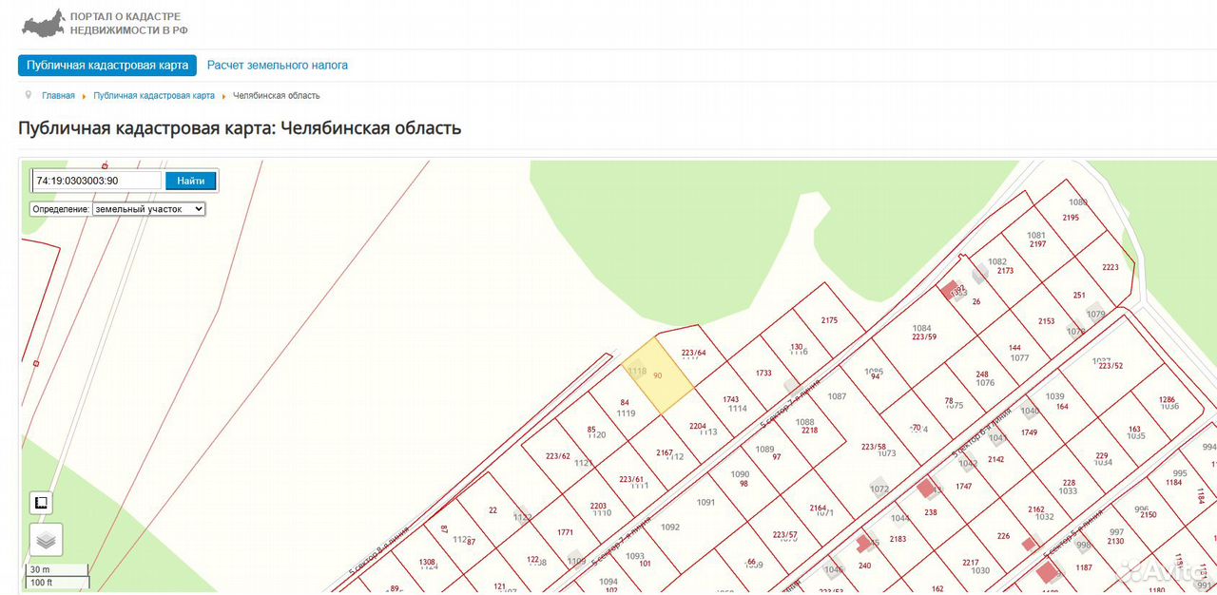Click parcel label 1747
1217x595 pixels.
(964, 486)
